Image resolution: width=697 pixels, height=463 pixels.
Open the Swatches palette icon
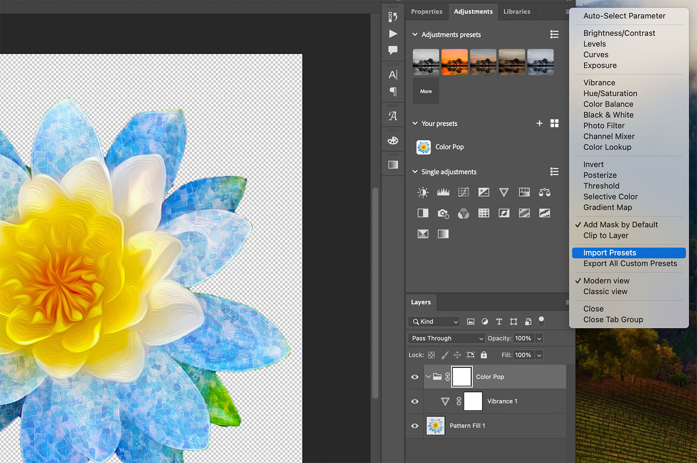[393, 140]
